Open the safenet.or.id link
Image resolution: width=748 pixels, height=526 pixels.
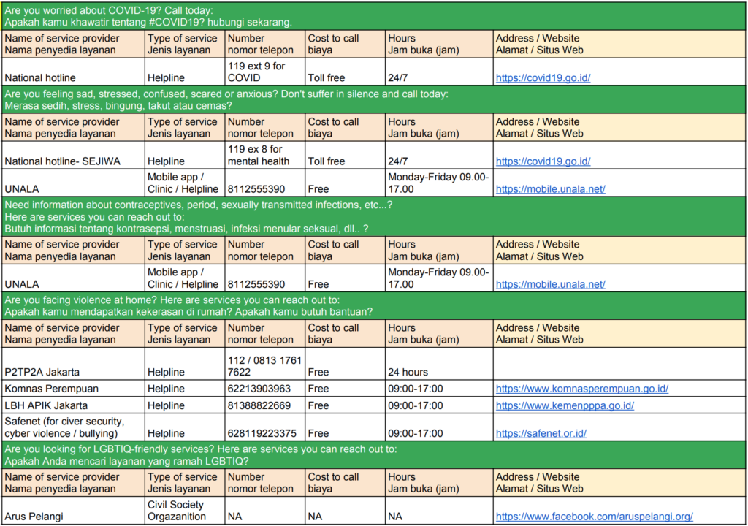click(x=541, y=433)
